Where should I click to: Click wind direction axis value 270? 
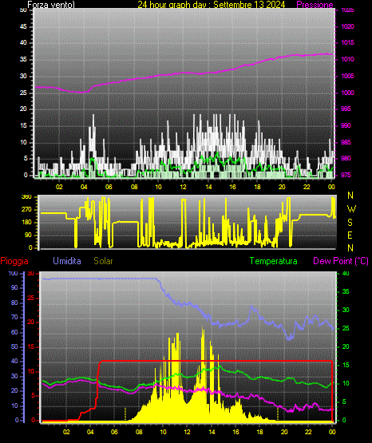(x=26, y=210)
